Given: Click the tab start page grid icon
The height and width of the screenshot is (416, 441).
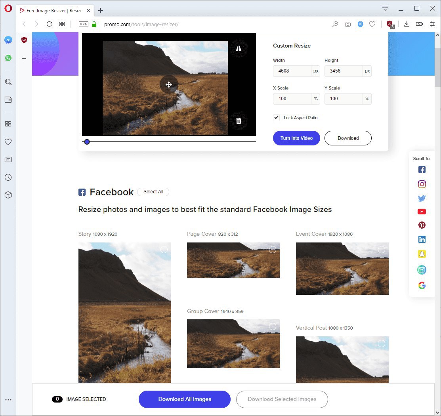Looking at the screenshot, I should [62, 24].
